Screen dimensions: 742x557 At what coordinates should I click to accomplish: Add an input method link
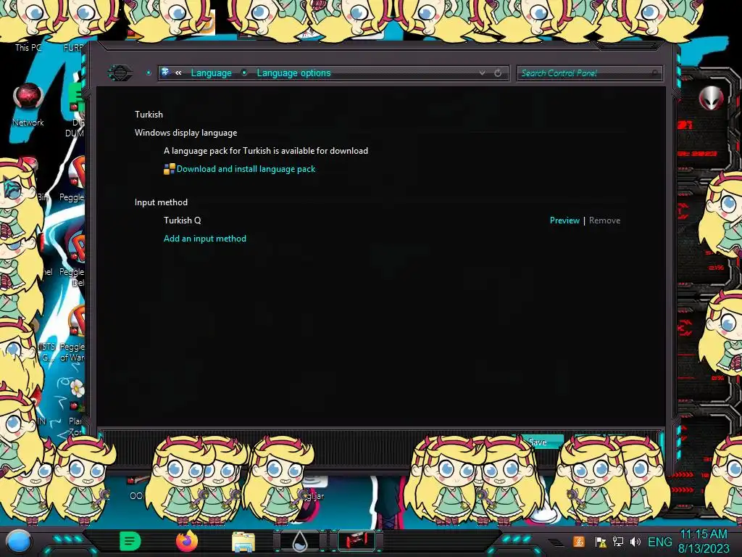[205, 239]
